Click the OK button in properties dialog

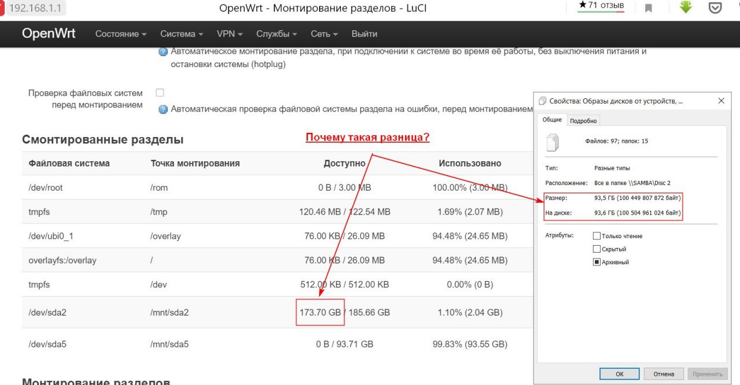click(x=619, y=374)
